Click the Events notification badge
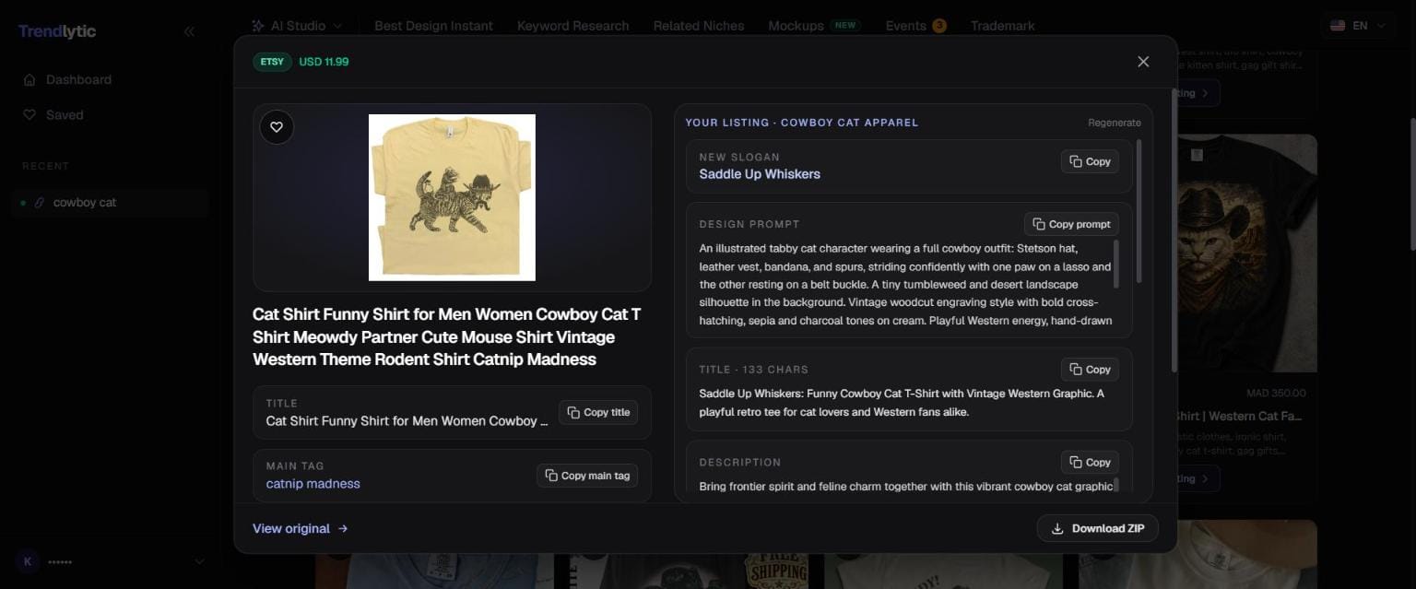 click(x=939, y=26)
